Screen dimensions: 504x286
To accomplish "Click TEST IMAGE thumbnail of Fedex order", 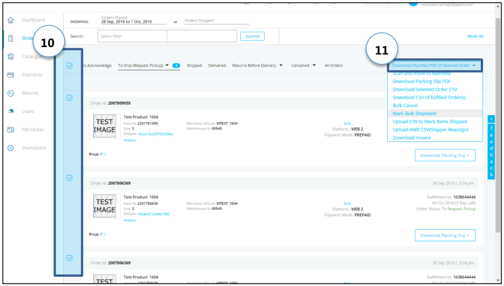I will tap(104, 206).
